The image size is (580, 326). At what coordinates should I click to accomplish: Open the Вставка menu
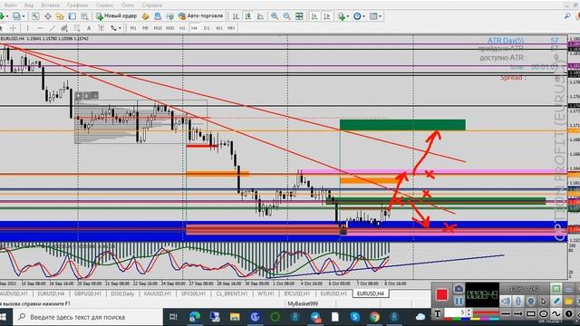coord(51,5)
